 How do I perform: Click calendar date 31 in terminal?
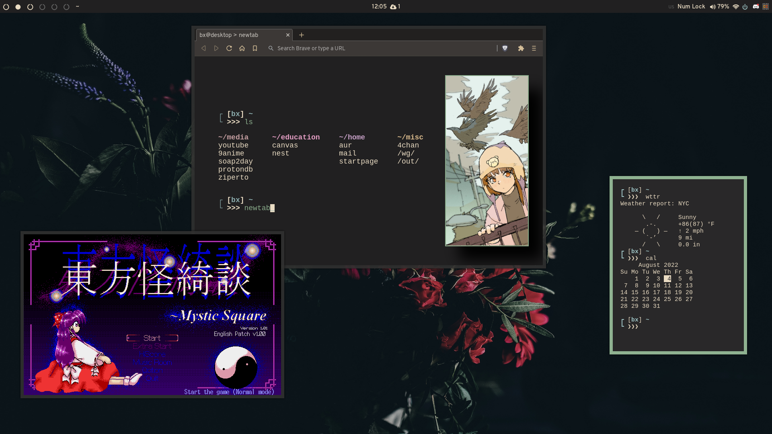point(657,306)
